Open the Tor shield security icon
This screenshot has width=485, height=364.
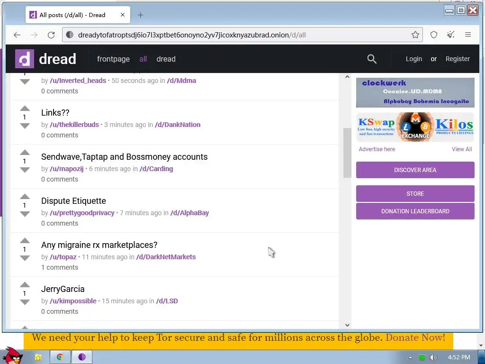click(434, 35)
